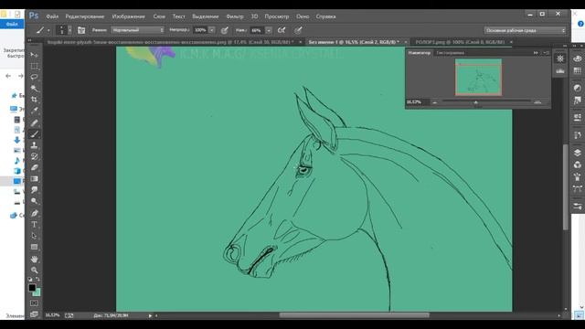The image size is (585, 329).
Task: Swap foreground and background colors
Action: (x=37, y=279)
